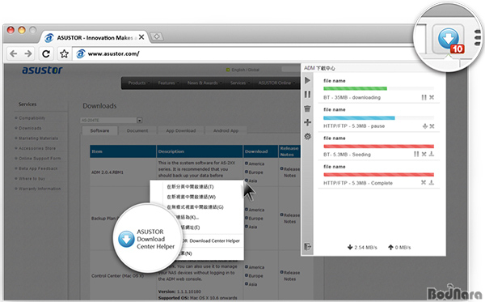Image resolution: width=485 pixels, height=302 pixels.
Task: Download the completed HTTP/FTP file
Action: click(432, 183)
